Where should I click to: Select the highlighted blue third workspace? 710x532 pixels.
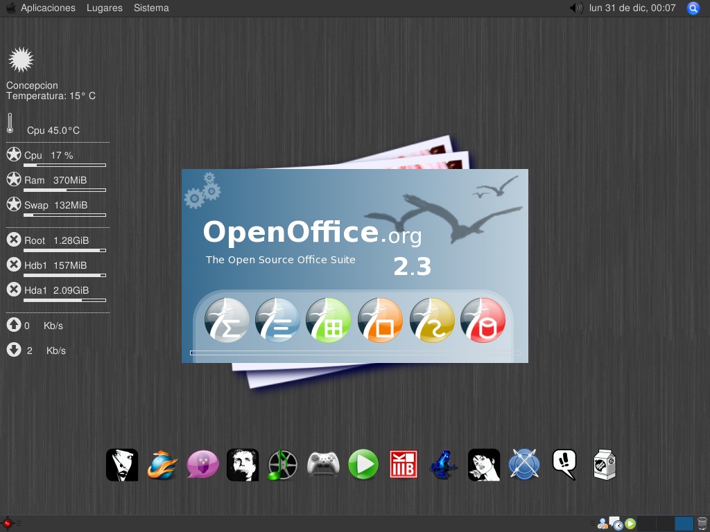coord(684,524)
